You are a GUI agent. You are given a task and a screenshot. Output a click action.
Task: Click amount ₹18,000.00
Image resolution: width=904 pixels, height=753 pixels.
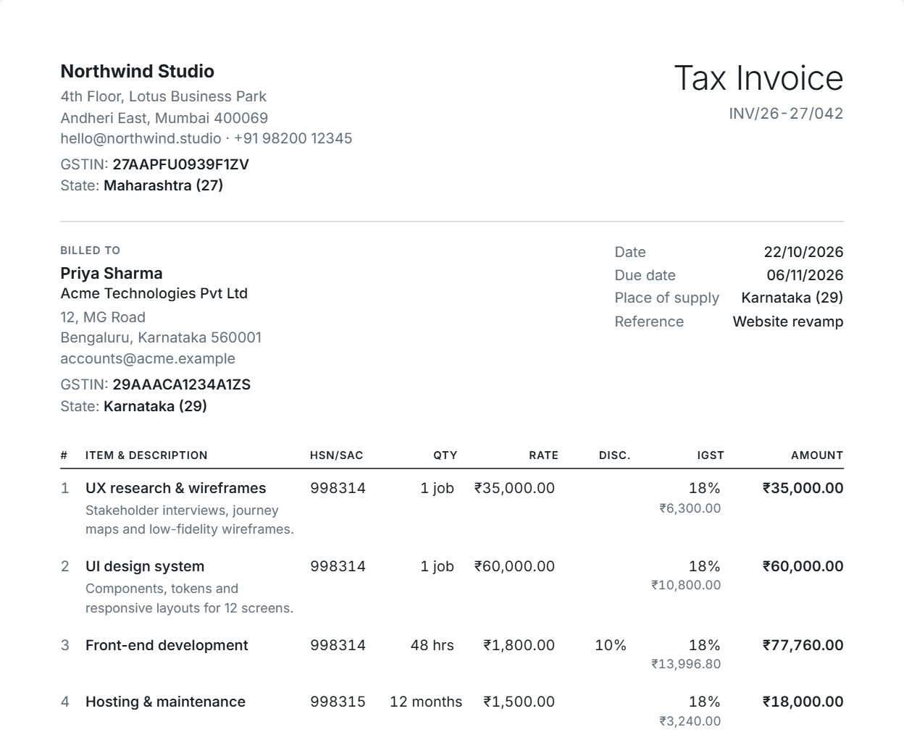pos(803,702)
